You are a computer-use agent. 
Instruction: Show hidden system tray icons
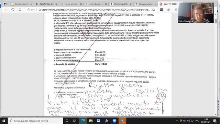(x=177, y=121)
